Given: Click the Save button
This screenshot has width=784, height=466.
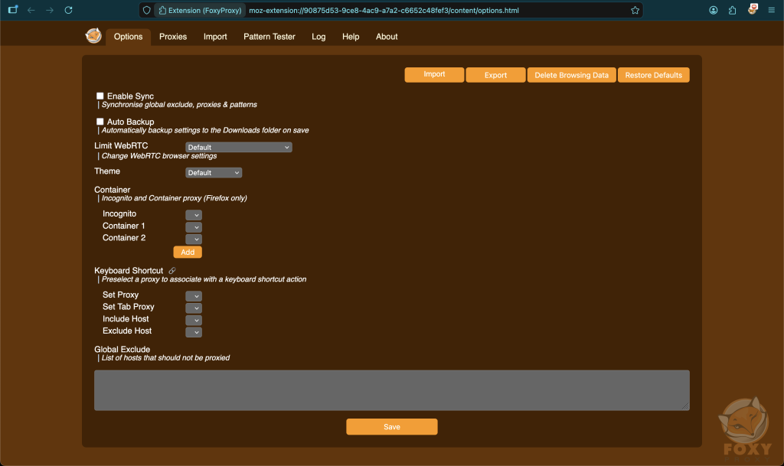Looking at the screenshot, I should coord(391,427).
